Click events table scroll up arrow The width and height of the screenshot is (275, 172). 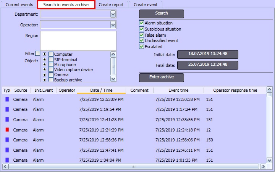click(269, 89)
